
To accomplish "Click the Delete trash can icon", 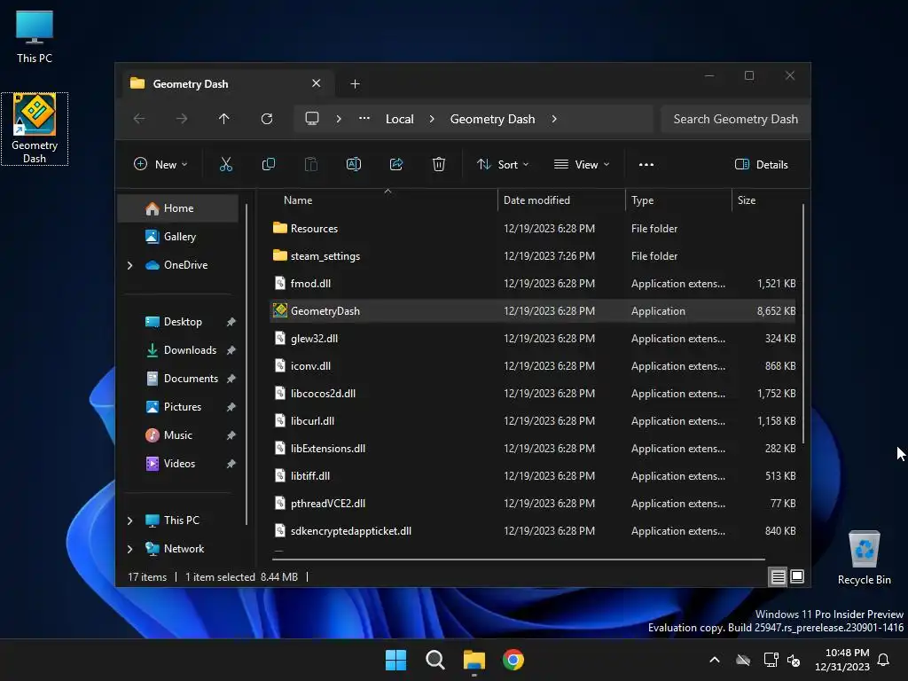I will 439,164.
